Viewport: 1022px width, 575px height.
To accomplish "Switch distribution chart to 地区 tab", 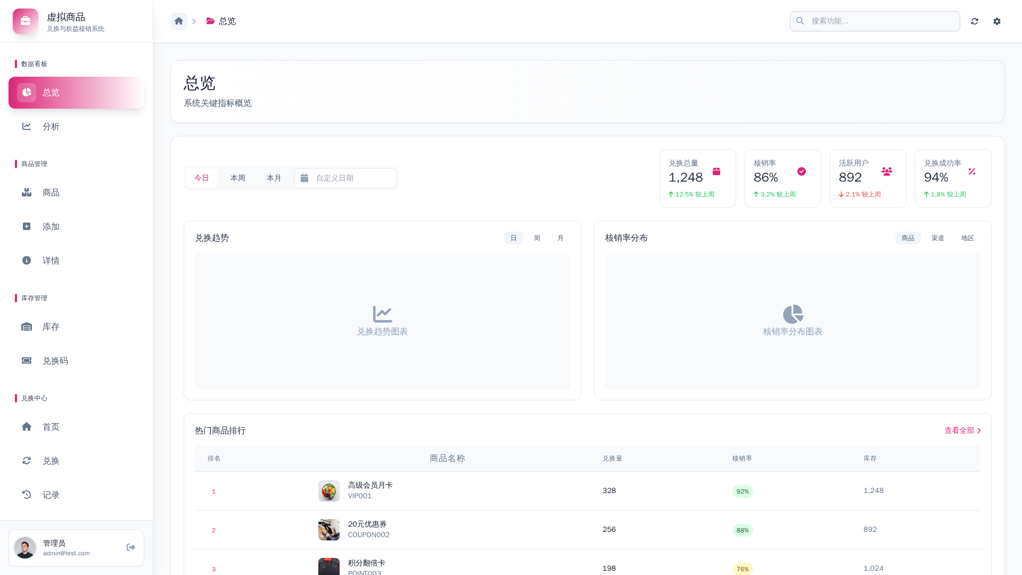I will click(967, 238).
